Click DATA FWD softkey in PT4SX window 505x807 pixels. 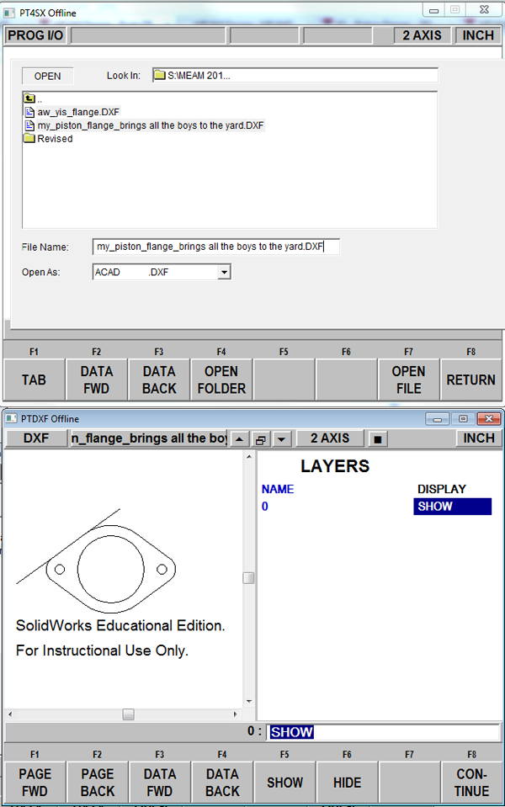tap(96, 380)
